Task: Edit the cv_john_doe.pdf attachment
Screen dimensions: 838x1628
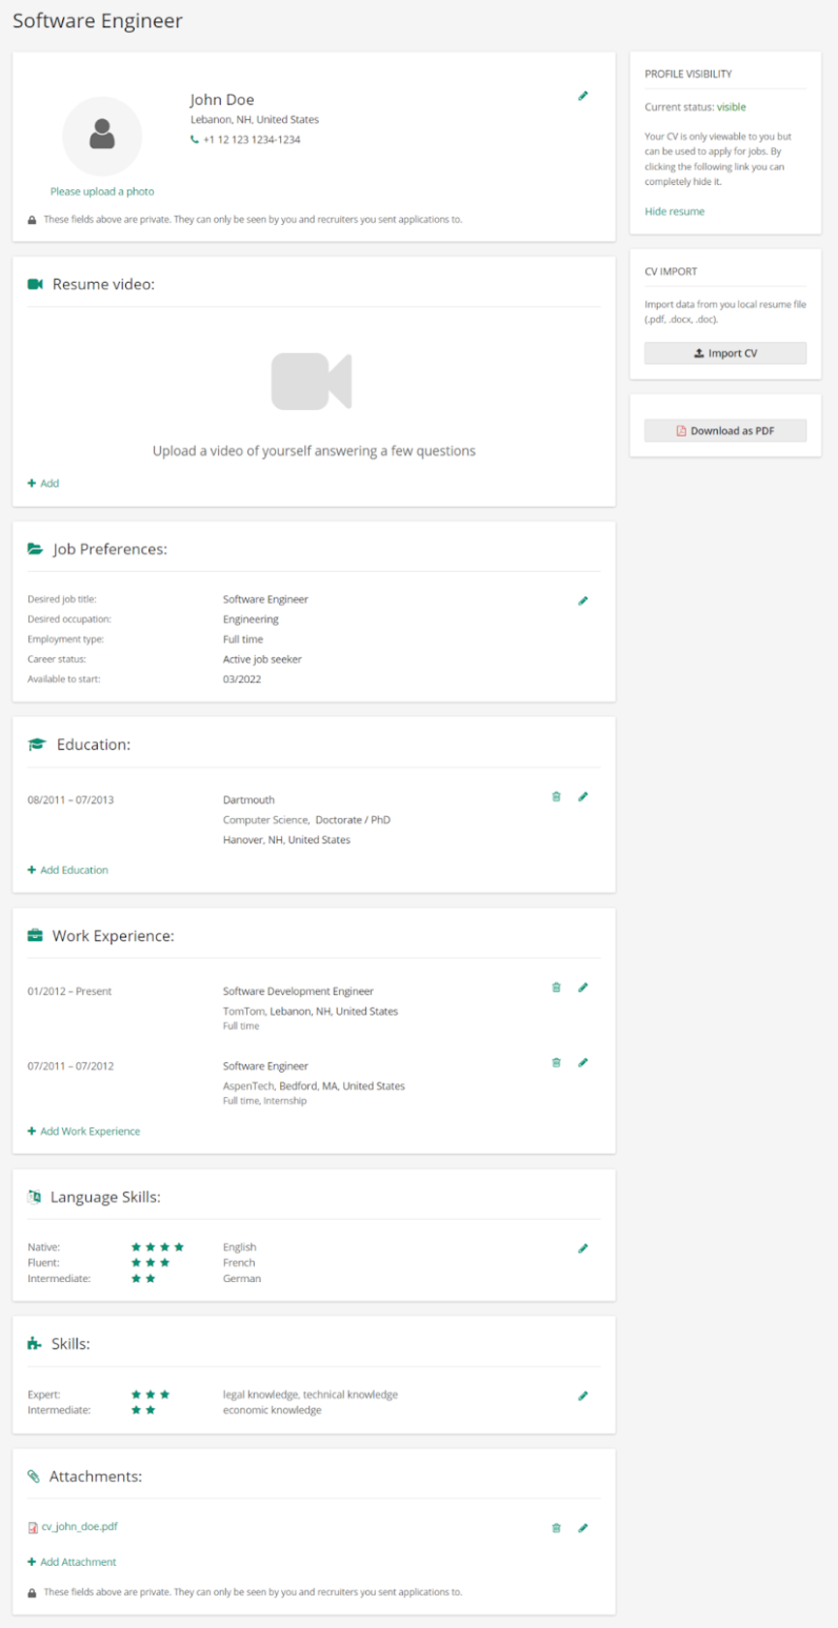Action: pos(583,1527)
